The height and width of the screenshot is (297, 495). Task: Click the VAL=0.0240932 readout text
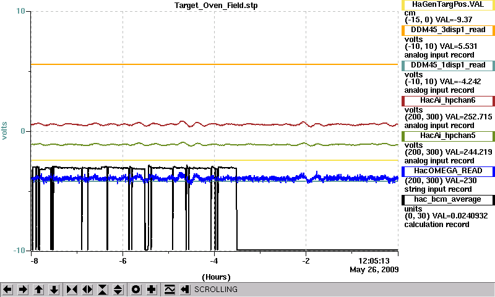(x=460, y=216)
